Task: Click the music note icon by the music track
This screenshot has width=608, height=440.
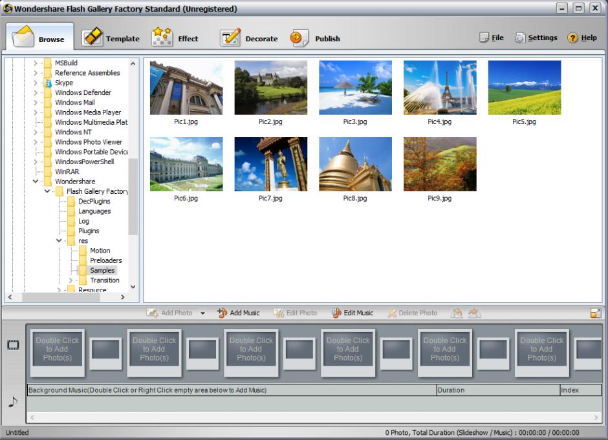Action: pos(13,402)
